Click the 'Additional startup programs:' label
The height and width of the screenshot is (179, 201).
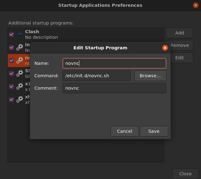(x=41, y=23)
